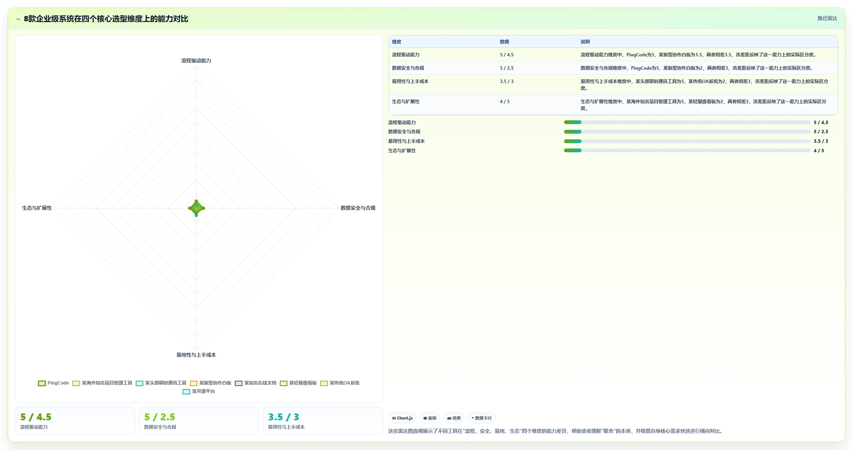The image size is (853, 450).
Task: Click the footer summary sentence 这张雷达图
Action: 556,431
